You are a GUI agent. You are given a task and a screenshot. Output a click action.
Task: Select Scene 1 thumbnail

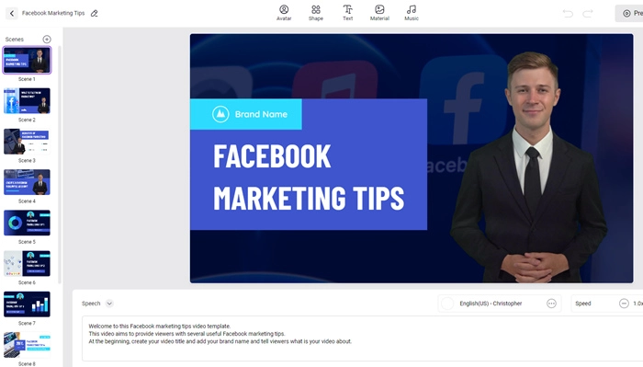pyautogui.click(x=27, y=60)
